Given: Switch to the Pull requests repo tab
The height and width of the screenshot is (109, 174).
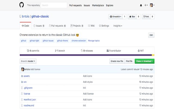Looking at the screenshot, I should tap(57, 26).
